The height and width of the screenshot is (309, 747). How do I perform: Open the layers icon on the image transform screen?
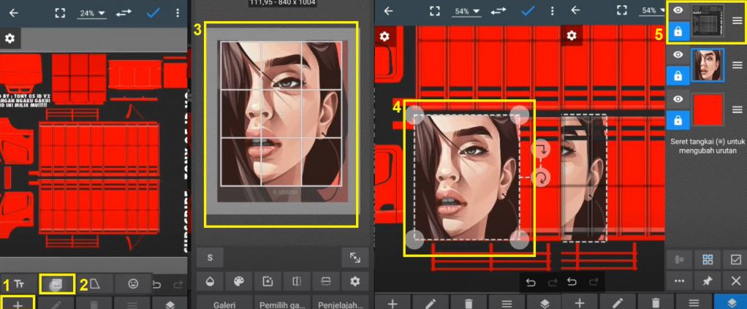pos(545,303)
